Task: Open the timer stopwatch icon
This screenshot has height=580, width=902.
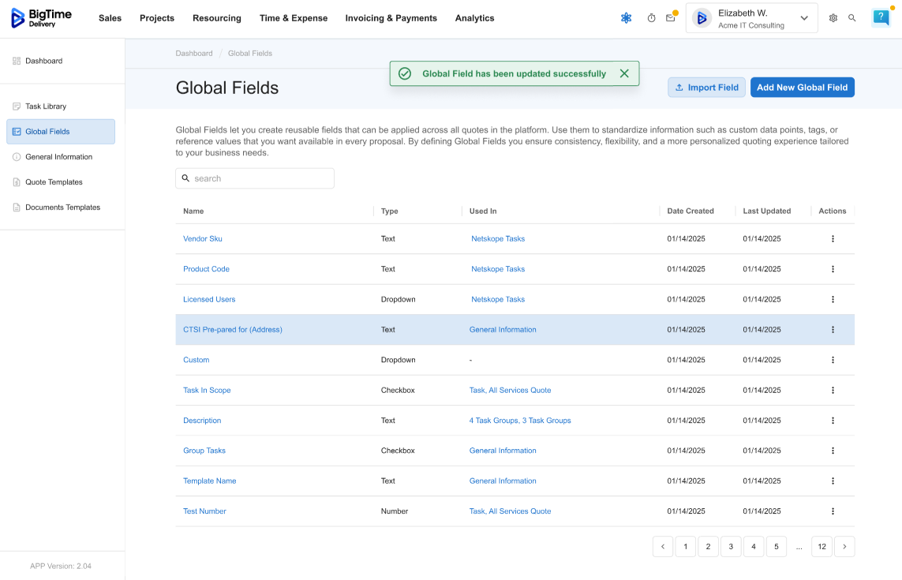Action: (x=651, y=18)
